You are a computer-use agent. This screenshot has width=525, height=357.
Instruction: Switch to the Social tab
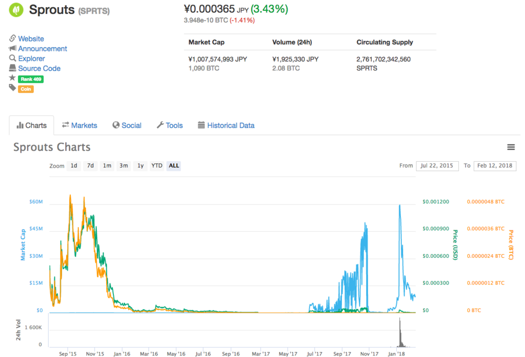(127, 125)
